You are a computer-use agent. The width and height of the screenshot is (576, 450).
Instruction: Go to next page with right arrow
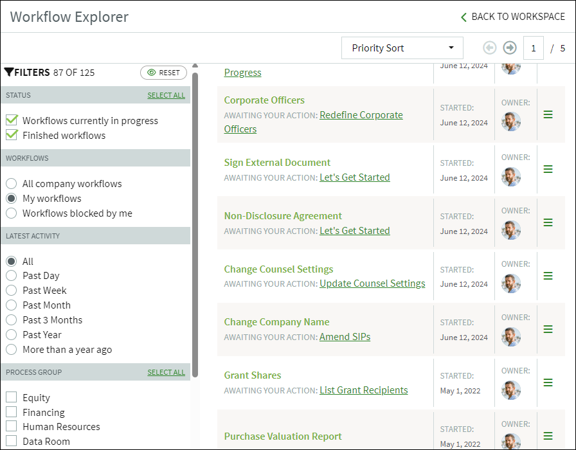tap(510, 48)
